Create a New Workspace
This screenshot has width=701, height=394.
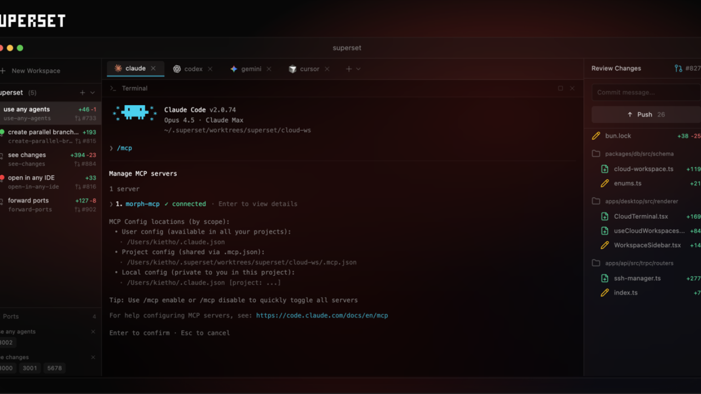[x=31, y=71]
